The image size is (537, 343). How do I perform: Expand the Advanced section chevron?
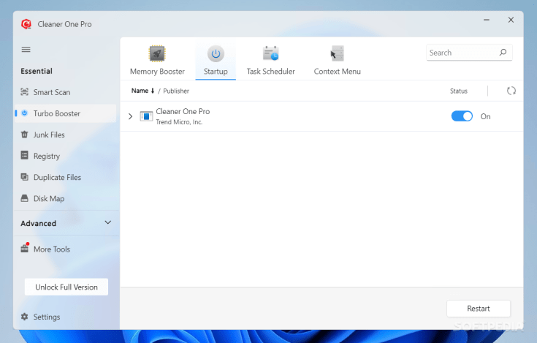(108, 222)
